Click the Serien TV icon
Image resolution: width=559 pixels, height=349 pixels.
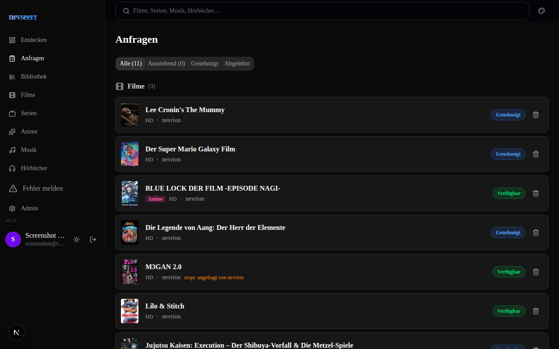[x=12, y=113]
